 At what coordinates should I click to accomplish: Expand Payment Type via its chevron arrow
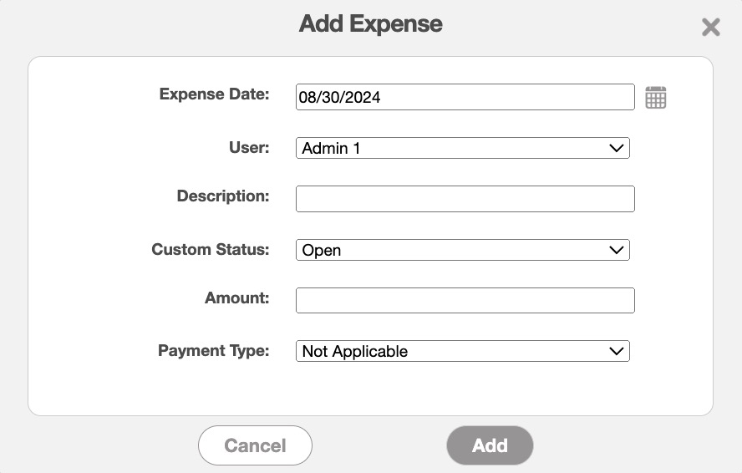point(617,352)
